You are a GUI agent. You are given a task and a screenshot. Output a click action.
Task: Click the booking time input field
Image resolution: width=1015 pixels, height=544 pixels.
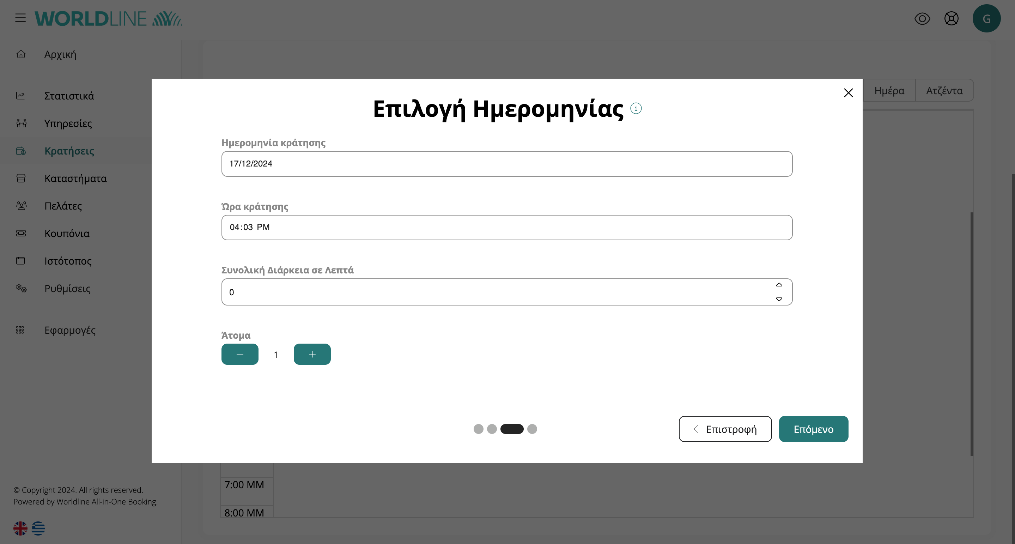[x=506, y=228]
